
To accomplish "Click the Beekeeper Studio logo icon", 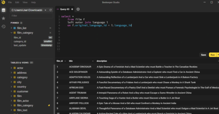I will [3, 2].
